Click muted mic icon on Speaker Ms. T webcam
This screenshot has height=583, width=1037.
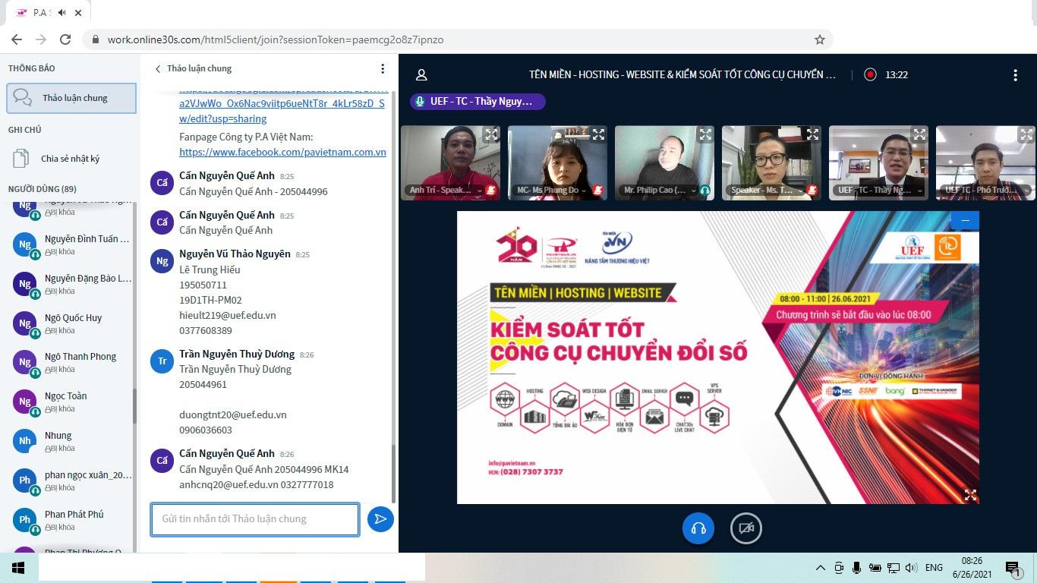pyautogui.click(x=812, y=191)
